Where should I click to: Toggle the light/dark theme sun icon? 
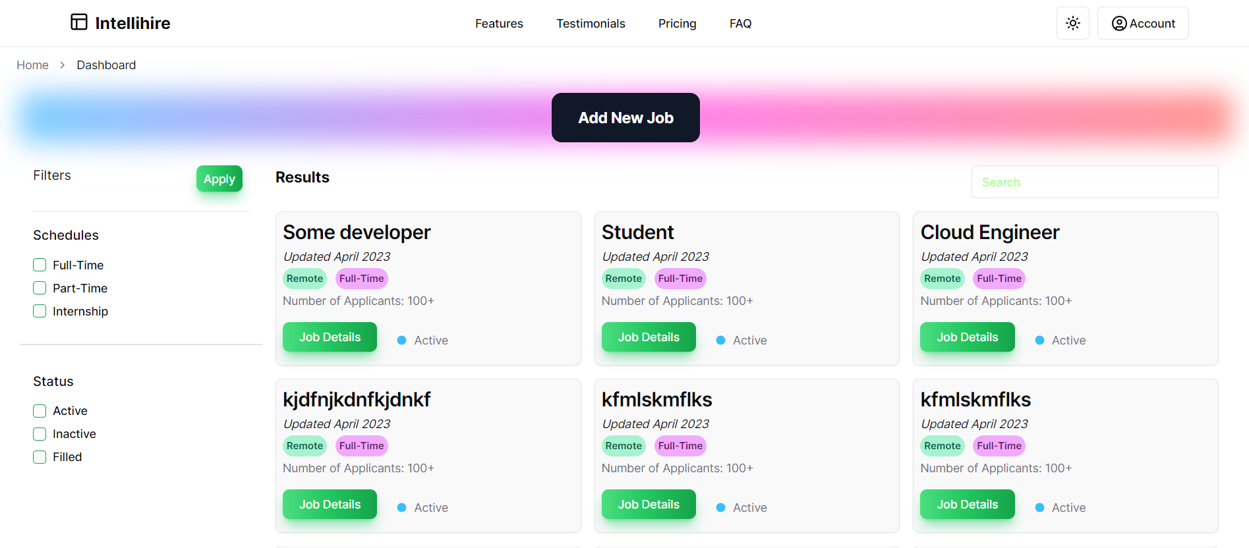(1072, 23)
